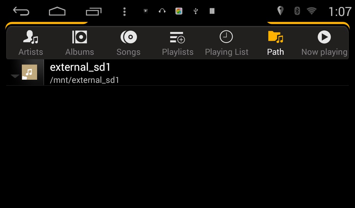Open the Playlists add-list icon
Viewport: 355px width, 208px height.
tap(177, 37)
